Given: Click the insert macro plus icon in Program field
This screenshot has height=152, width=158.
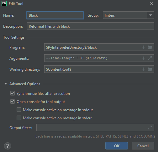Looking at the screenshot, I should tap(143, 47).
